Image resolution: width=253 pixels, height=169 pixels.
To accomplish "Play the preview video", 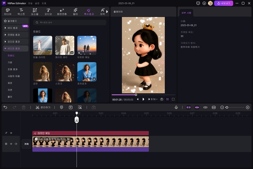I will [143, 99].
